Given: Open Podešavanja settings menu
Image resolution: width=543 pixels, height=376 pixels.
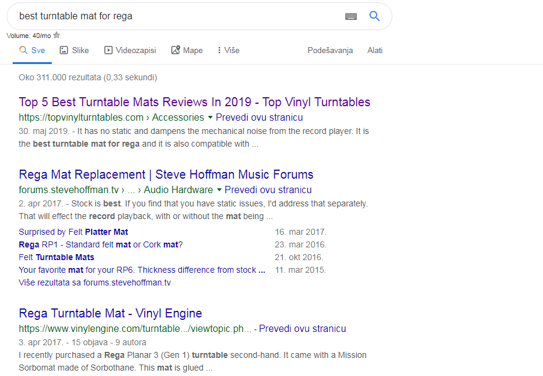Looking at the screenshot, I should click(330, 50).
